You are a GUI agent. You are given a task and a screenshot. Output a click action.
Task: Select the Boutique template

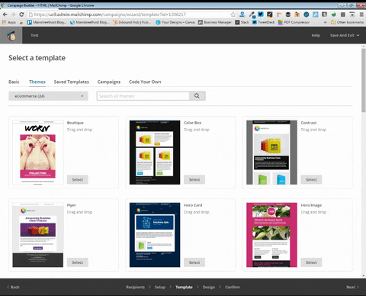[x=78, y=179]
